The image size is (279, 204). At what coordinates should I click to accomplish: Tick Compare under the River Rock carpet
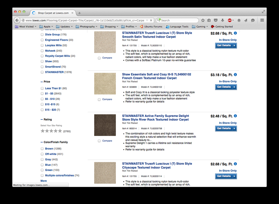click(99, 141)
